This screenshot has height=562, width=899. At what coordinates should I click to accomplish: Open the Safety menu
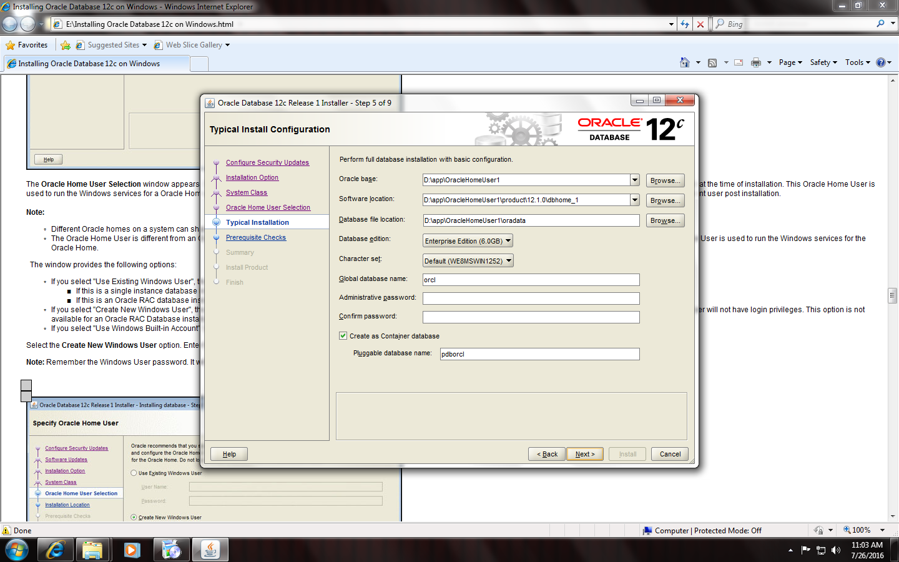coord(823,62)
